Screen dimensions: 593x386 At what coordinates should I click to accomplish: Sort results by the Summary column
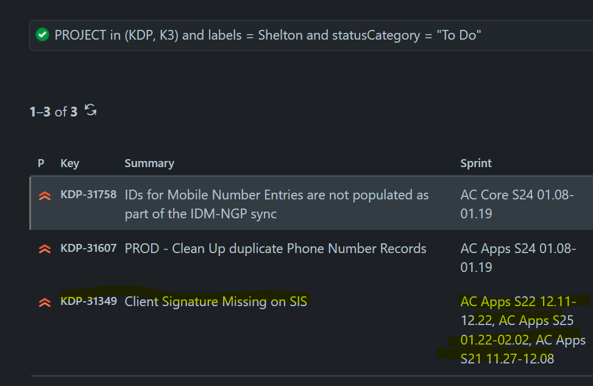(x=149, y=163)
